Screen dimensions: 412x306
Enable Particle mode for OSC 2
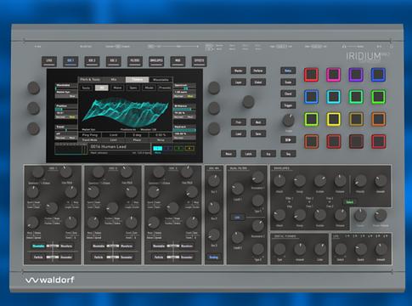point(99,258)
